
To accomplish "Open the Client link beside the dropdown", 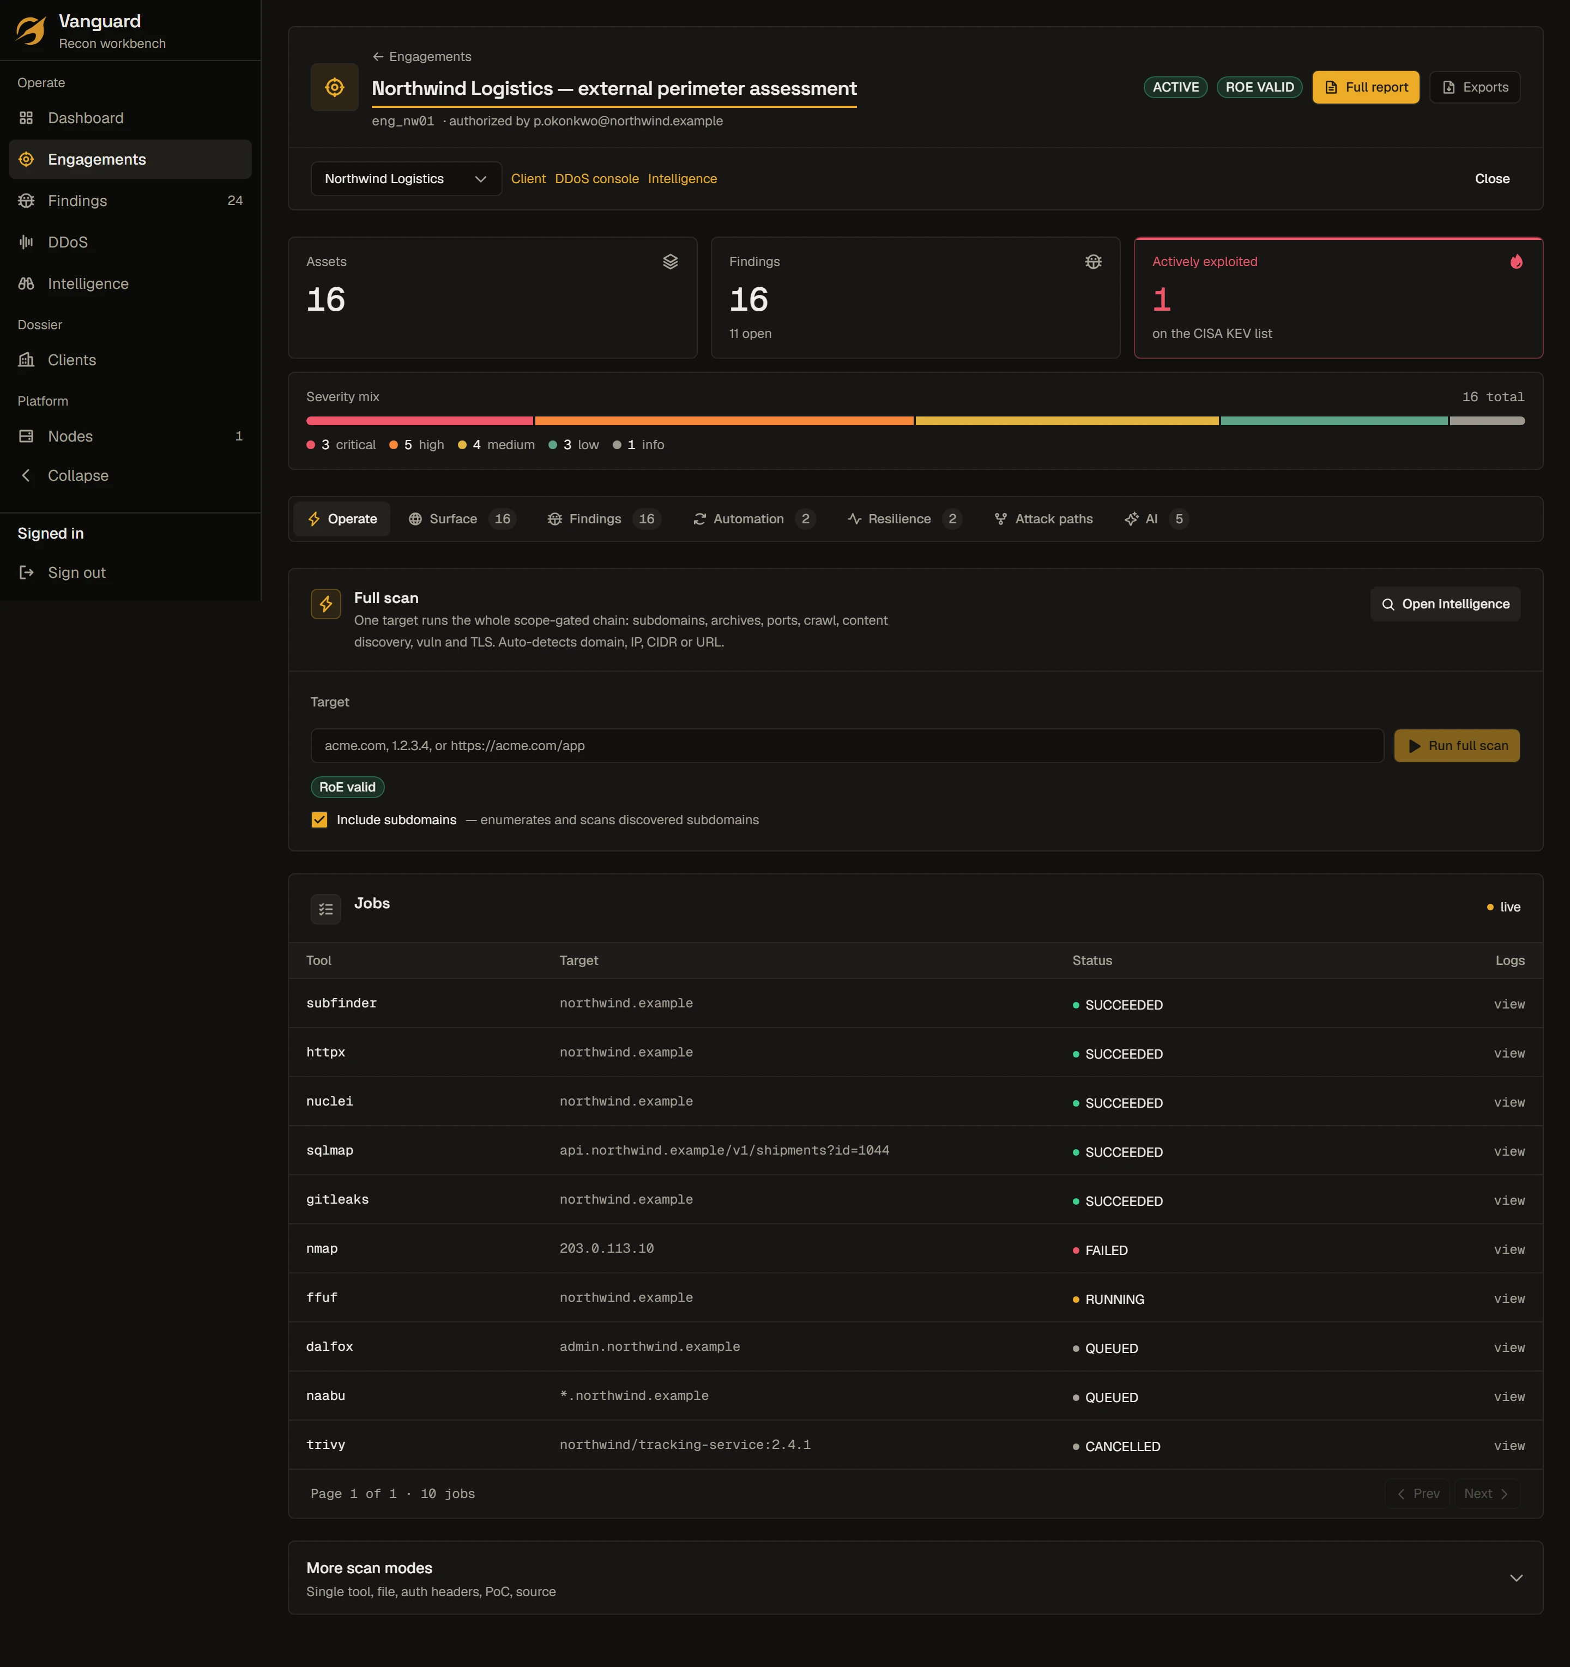I will click(x=528, y=179).
